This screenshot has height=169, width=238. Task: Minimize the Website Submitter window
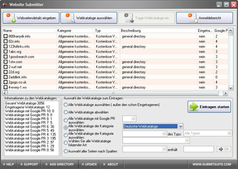[219, 5]
